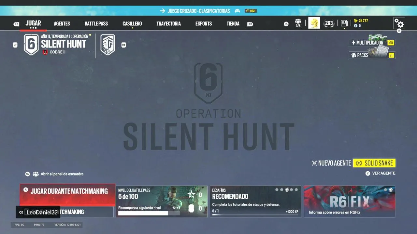
Task: Select the first Desafíos carousel dot
Action: pos(277,190)
